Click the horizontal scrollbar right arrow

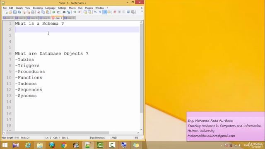point(138,133)
